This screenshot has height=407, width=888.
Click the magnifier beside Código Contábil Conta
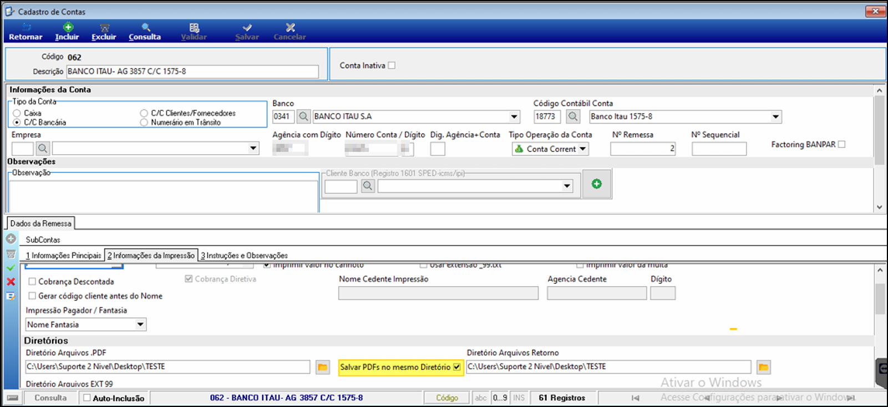[573, 116]
